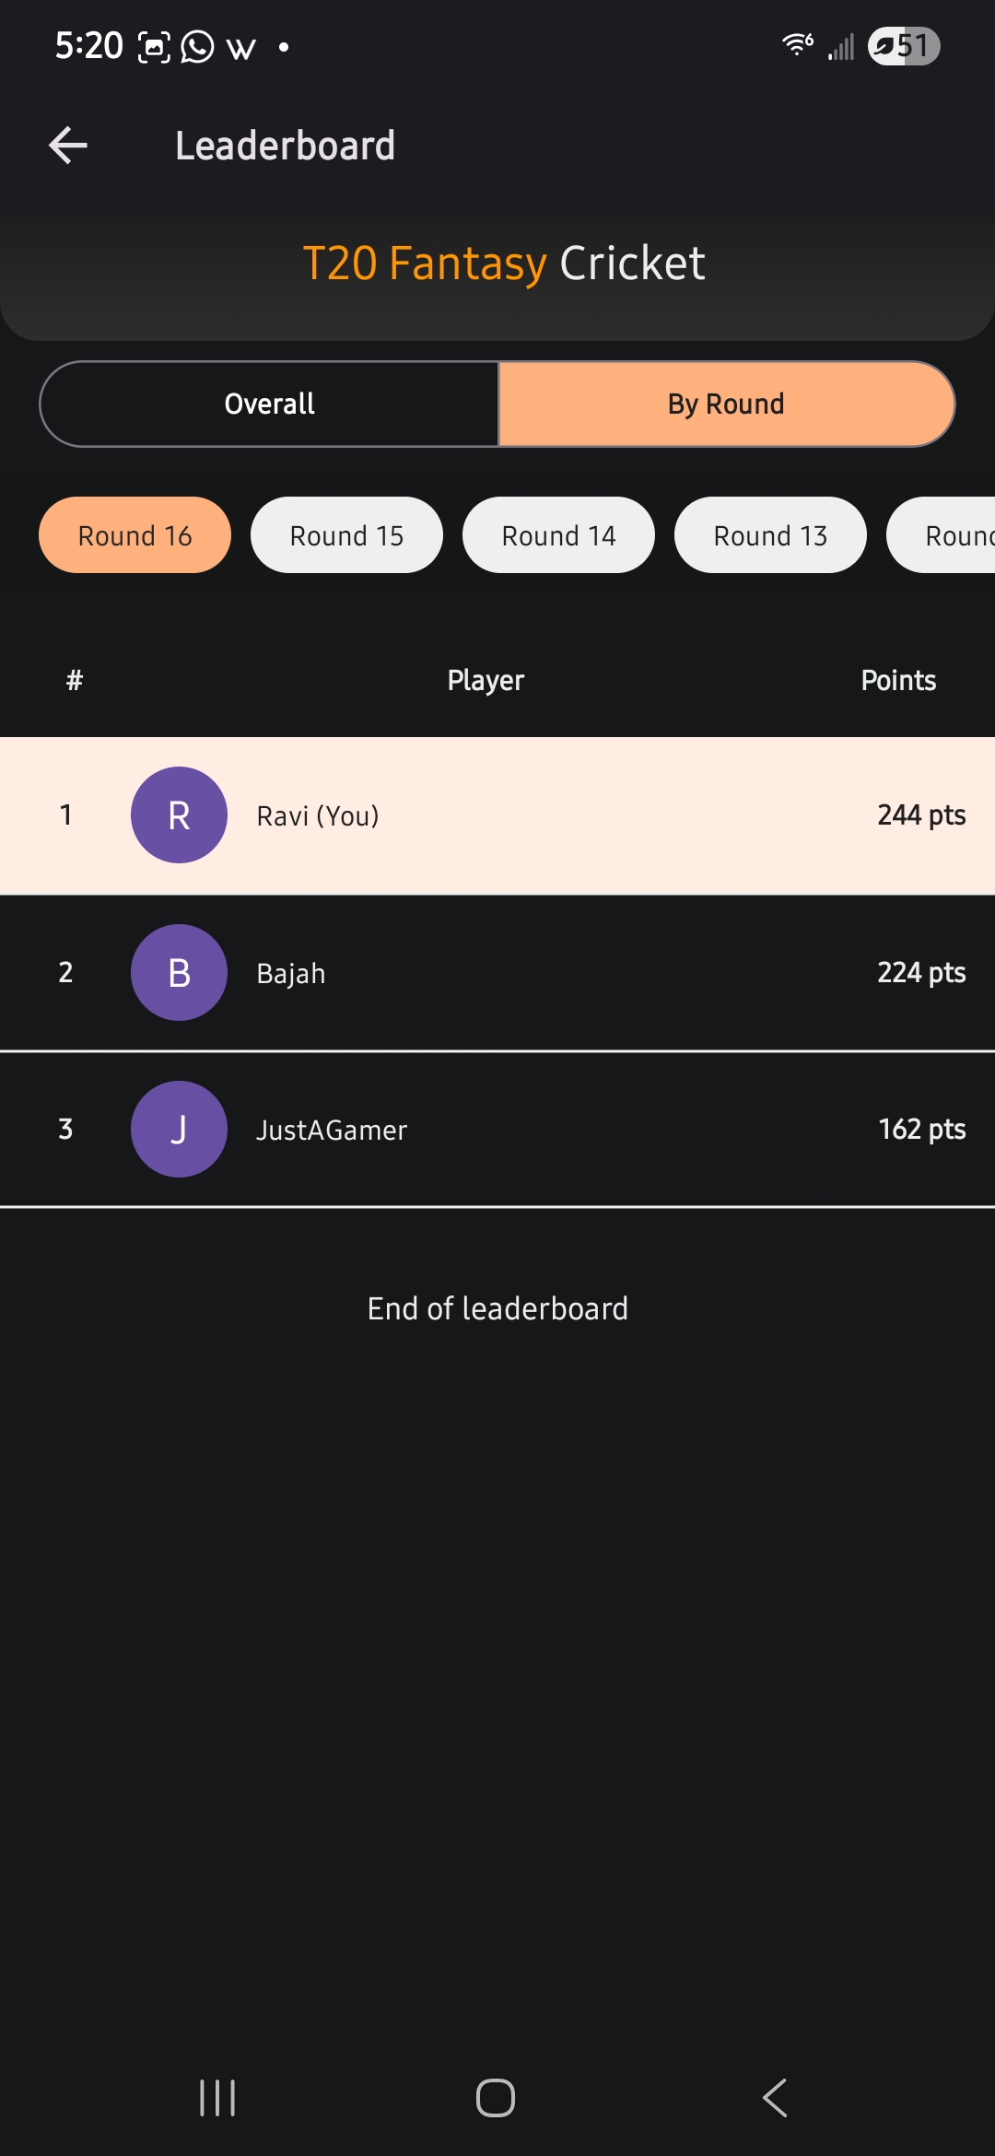Tap the Android home button
Viewport: 995px width, 2156px height.
(x=496, y=2098)
